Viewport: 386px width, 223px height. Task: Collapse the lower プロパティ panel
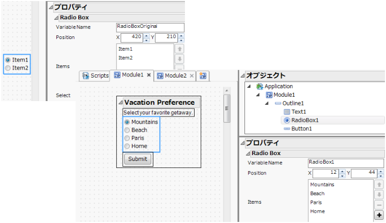242,143
